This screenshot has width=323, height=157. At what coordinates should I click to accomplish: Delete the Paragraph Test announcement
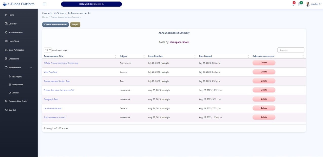tap(264, 99)
